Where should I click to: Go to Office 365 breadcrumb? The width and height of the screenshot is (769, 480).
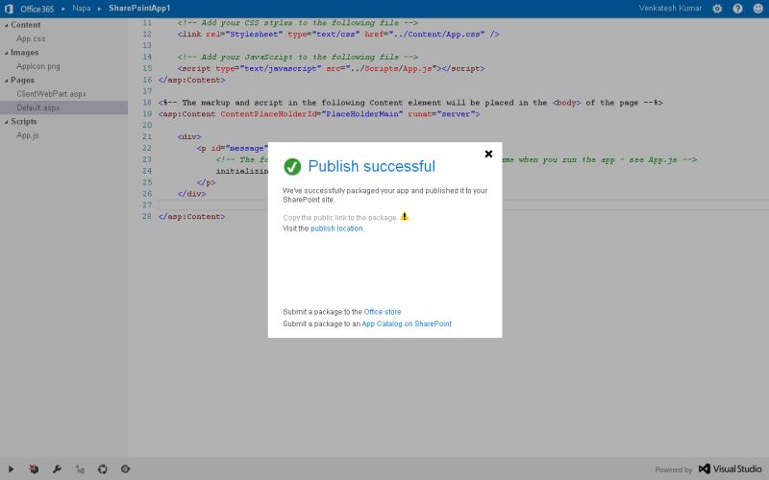(x=37, y=9)
